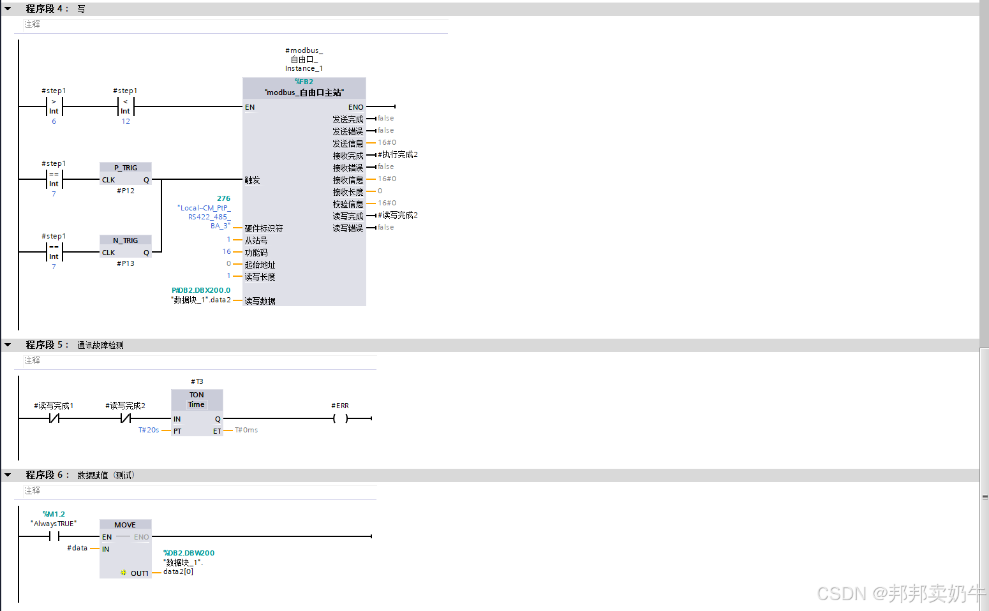
Task: Select the #step1 equals 7 contact feeding N_TRIG
Action: 54,252
